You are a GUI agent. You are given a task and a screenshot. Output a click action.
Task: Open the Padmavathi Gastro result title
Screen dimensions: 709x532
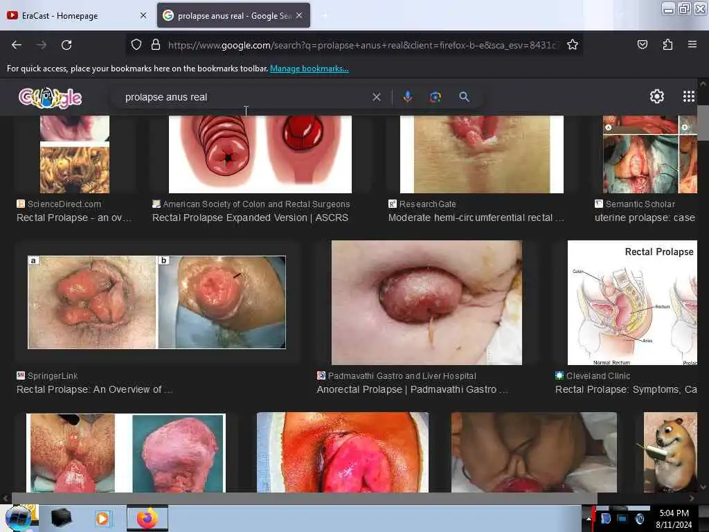413,389
